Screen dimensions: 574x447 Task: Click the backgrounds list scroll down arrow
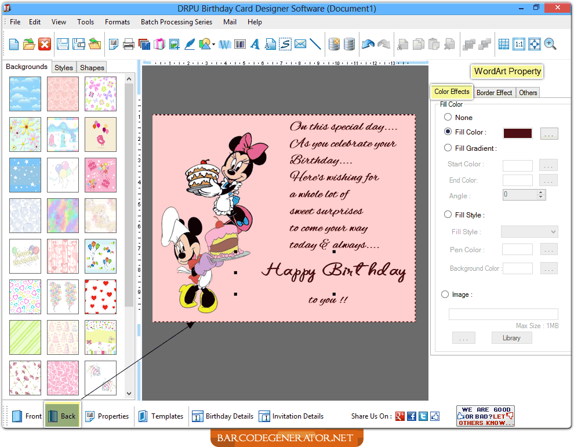coord(129,394)
